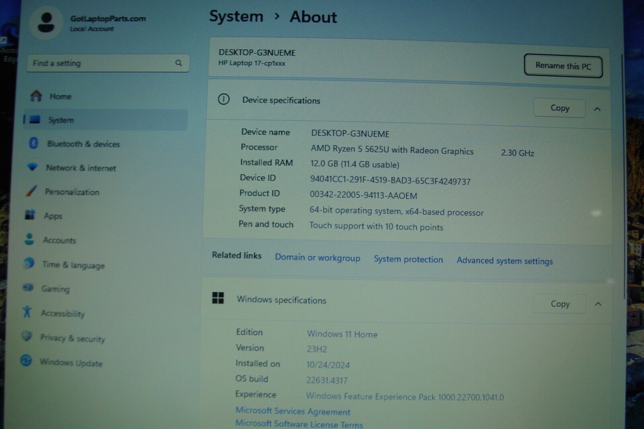The image size is (644, 429).
Task: Open Domain or workgroup link
Action: click(x=318, y=258)
